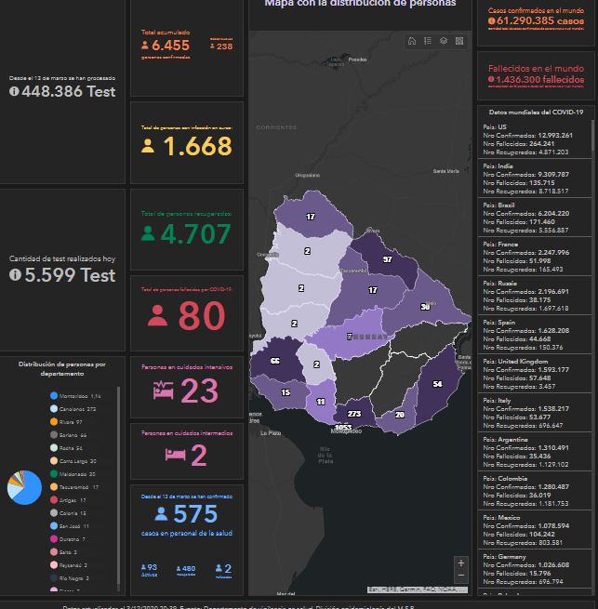Click the department distribution pie chart
The image size is (598, 609).
[x=23, y=486]
